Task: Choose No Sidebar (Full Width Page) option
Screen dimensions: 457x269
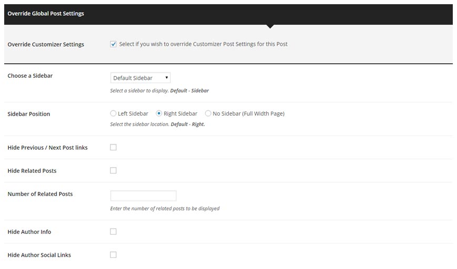Action: click(x=208, y=113)
